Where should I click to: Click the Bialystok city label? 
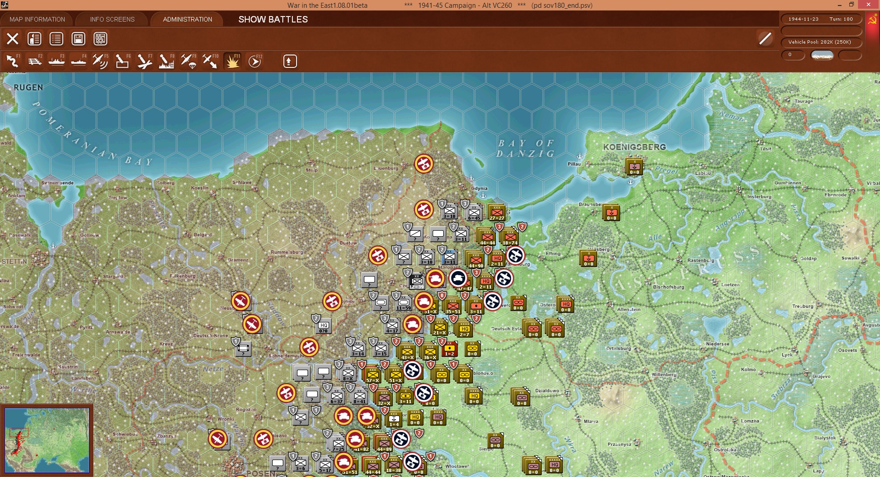[x=825, y=438]
